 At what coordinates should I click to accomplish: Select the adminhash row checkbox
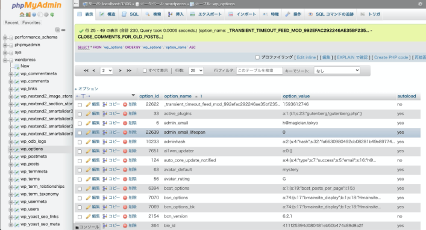coord(80,142)
